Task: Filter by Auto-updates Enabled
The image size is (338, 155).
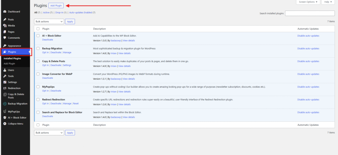Action: tap(81, 13)
